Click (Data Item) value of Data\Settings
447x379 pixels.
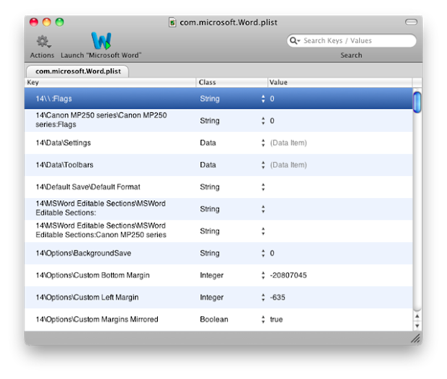click(288, 143)
